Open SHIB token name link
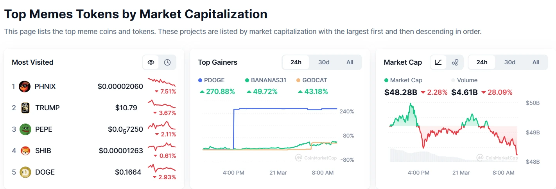Viewport: 556px width, 189px height. (x=43, y=151)
